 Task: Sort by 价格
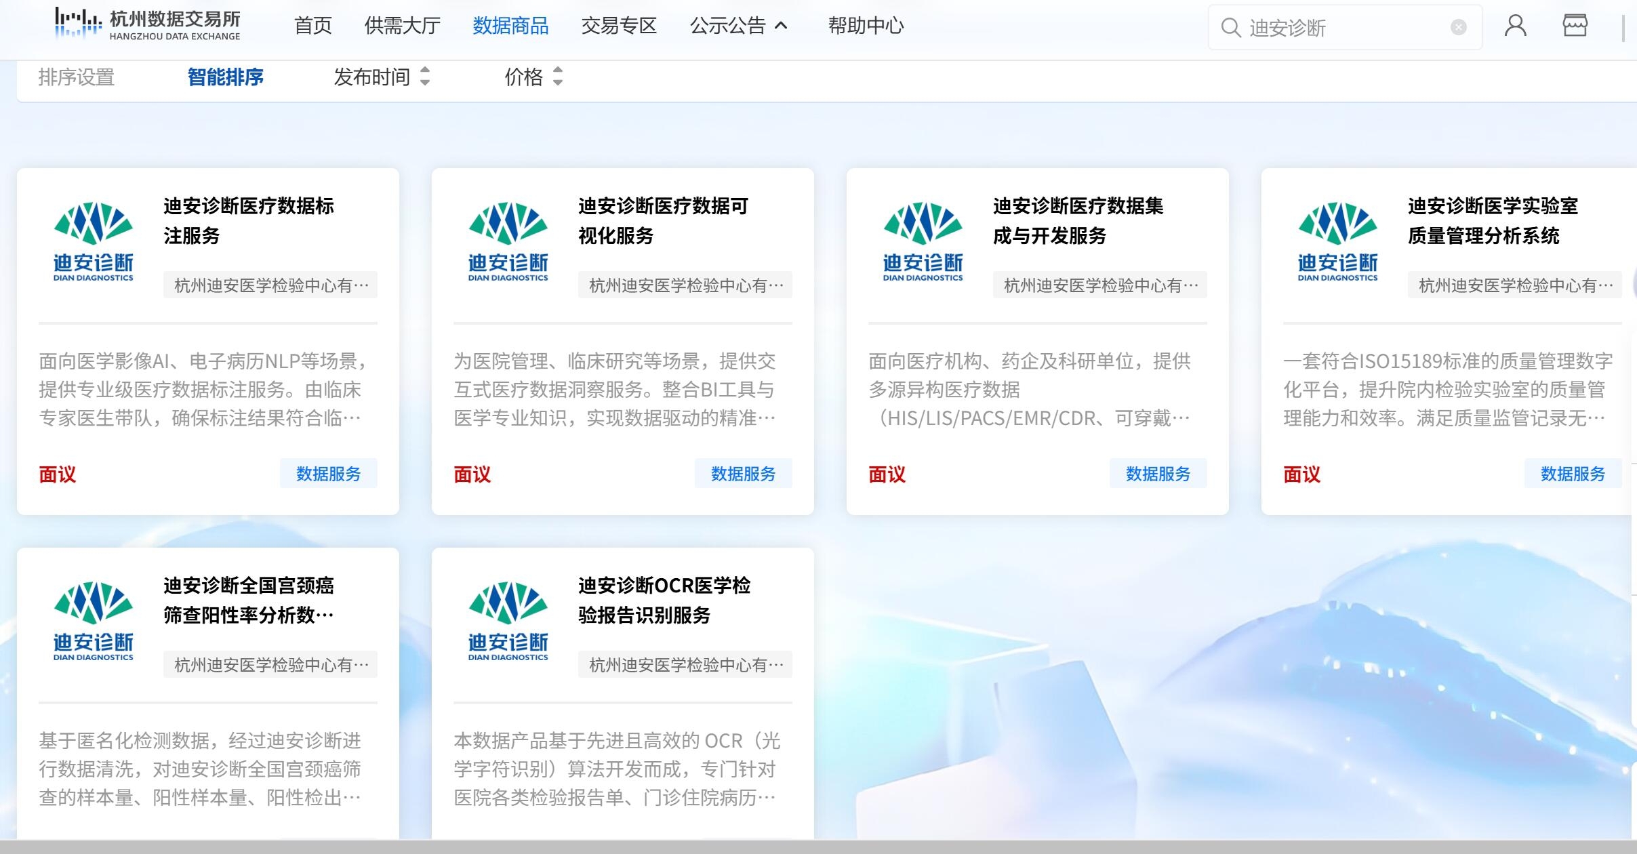533,77
